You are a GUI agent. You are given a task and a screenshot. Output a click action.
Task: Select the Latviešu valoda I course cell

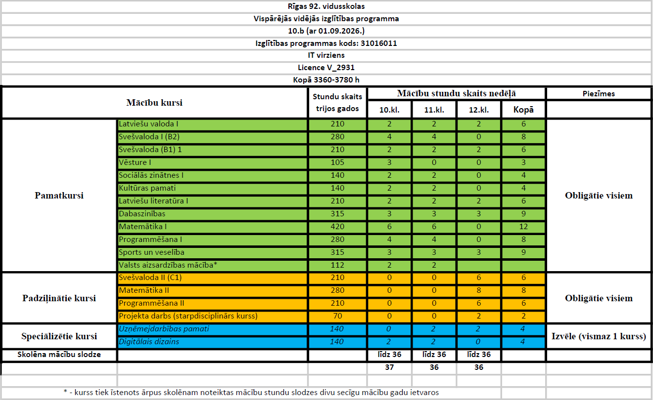pos(212,124)
